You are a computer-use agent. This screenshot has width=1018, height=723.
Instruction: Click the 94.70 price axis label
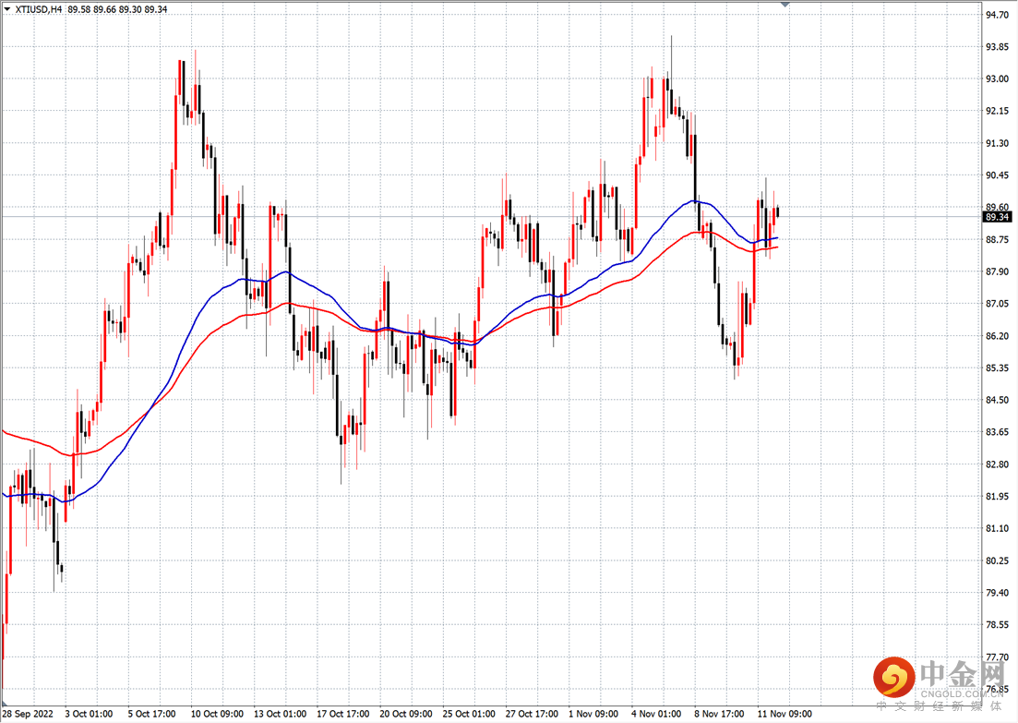click(x=997, y=15)
